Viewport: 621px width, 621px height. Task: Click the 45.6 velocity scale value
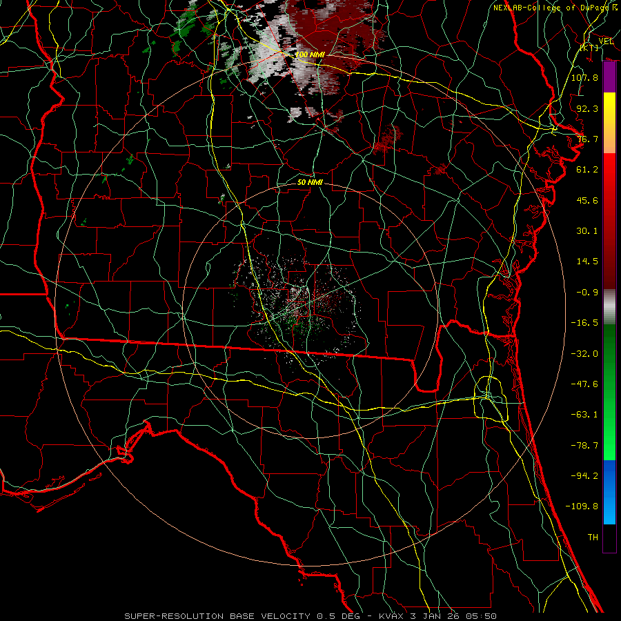[587, 200]
